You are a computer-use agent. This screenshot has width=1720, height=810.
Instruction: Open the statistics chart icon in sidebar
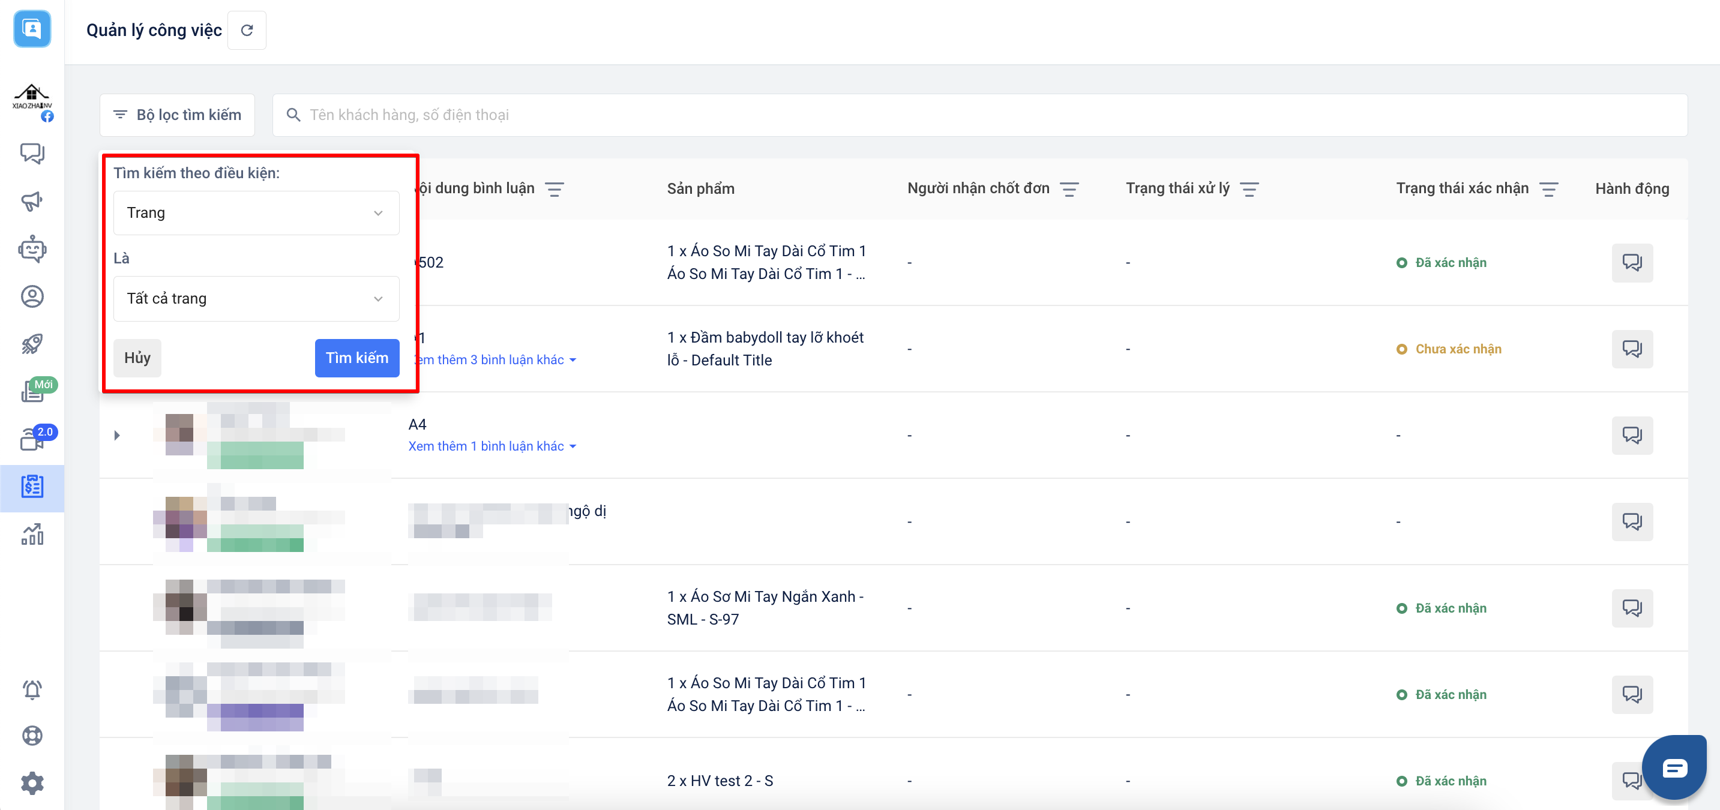tap(31, 534)
